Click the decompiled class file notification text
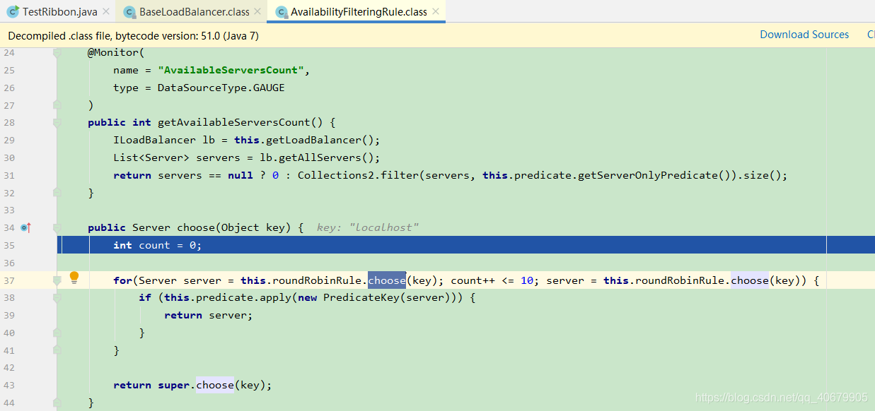Screen dimensions: 875x411 (133, 35)
